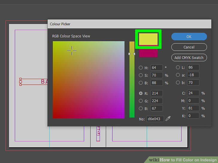Image resolution: width=218 pixels, height=163 pixels.
Task: Select the eyedropper icon beside hex field
Action: click(168, 119)
